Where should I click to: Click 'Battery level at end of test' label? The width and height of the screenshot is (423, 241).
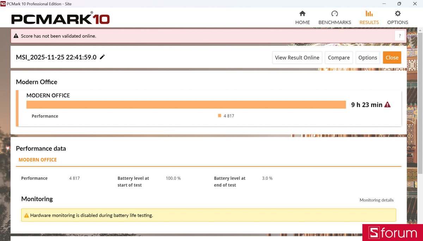pos(230,181)
